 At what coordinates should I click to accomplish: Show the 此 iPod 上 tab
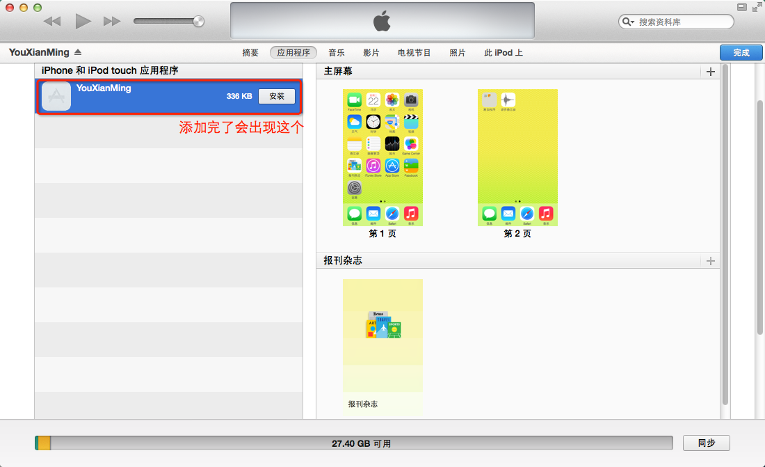pyautogui.click(x=503, y=52)
